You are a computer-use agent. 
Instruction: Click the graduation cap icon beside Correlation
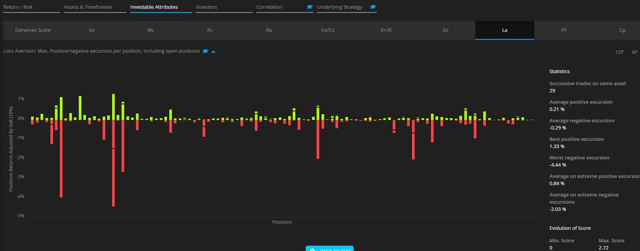(x=310, y=7)
